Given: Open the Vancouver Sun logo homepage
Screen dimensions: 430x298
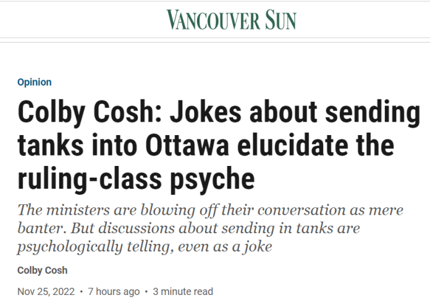Looking at the screenshot, I should tap(232, 19).
